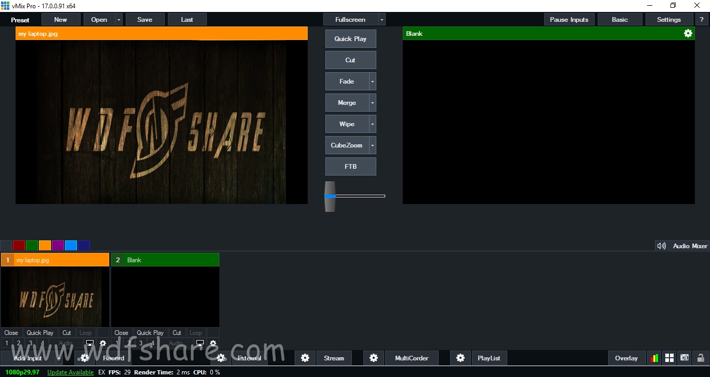Viewport: 710px width, 377px height.
Task: Expand the Fullscreen dropdown arrow
Action: click(x=382, y=19)
